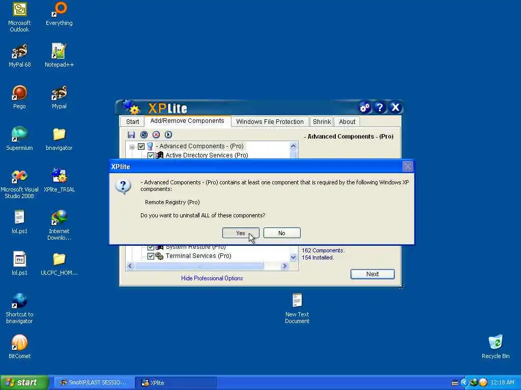Click the play arrow toolbar icon
Screen dimensions: 521x390
click(x=168, y=135)
